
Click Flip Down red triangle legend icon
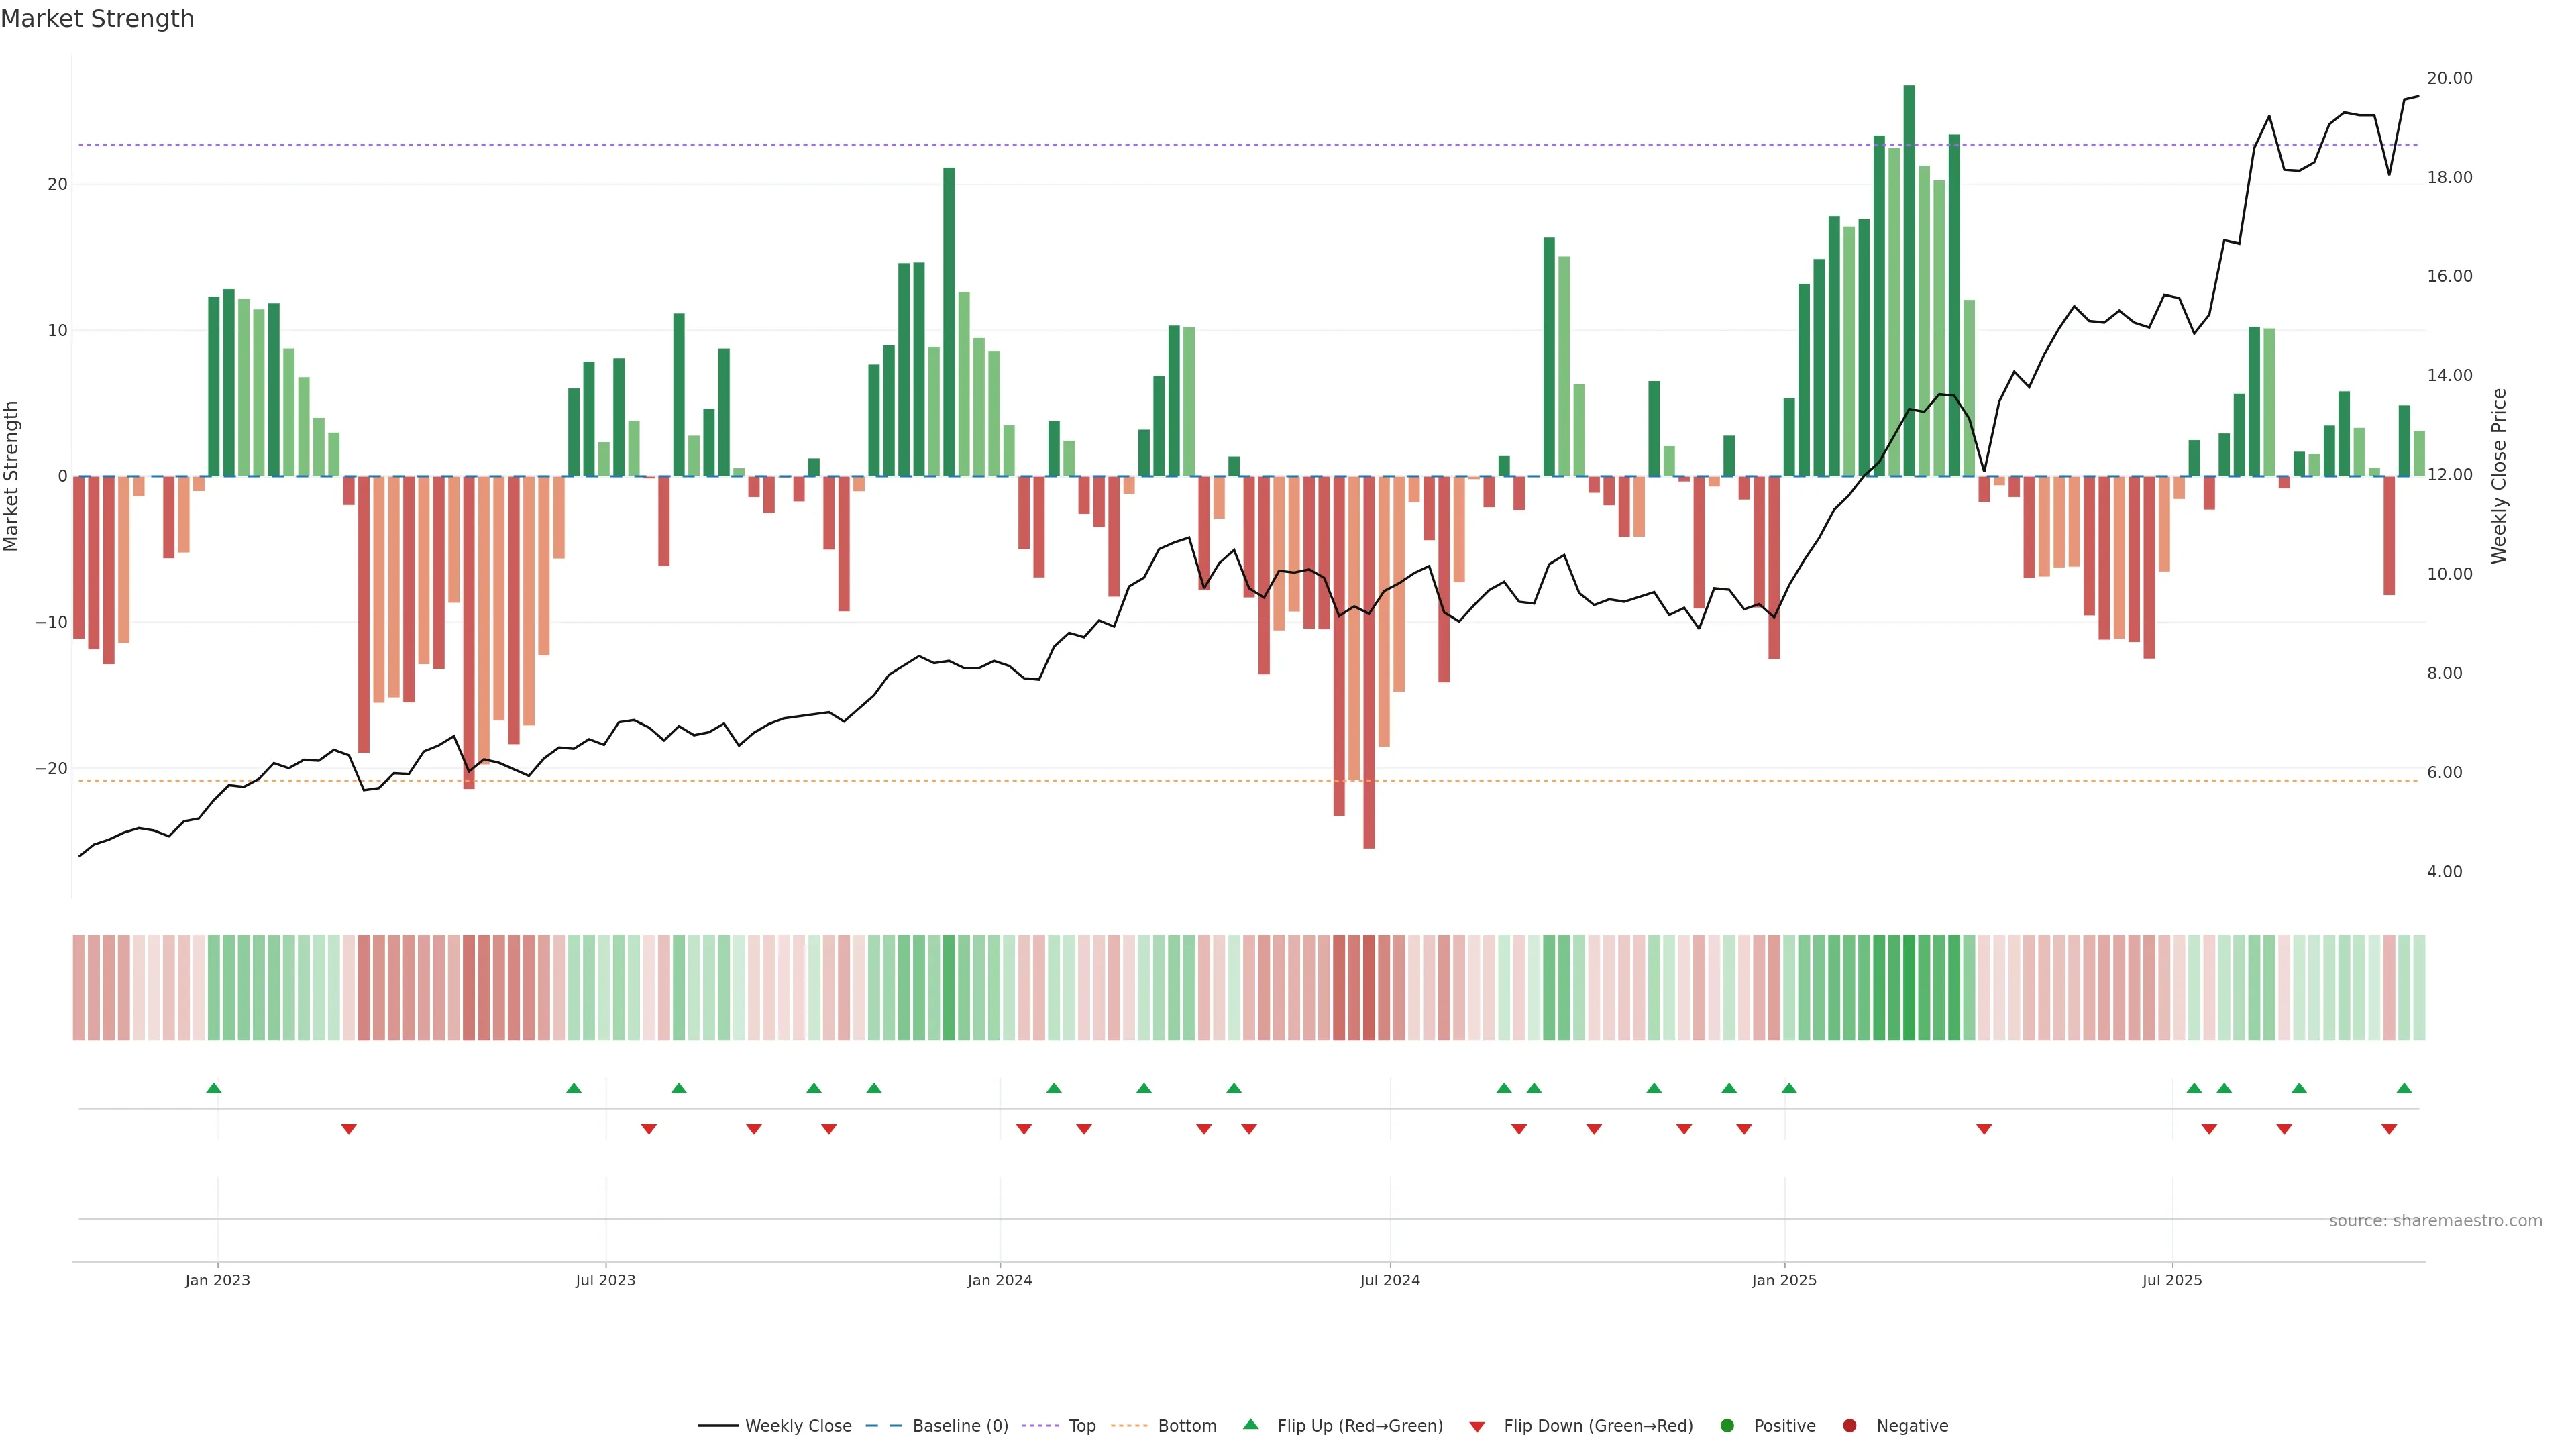[1477, 1427]
